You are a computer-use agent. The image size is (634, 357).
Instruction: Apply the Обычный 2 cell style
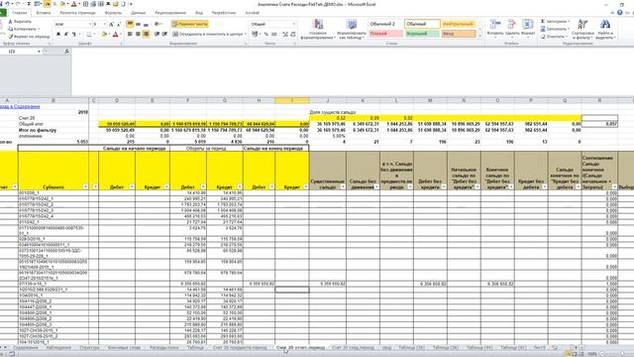(385, 24)
